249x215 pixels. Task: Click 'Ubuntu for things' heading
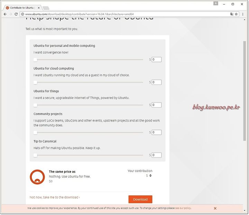tap(46, 91)
